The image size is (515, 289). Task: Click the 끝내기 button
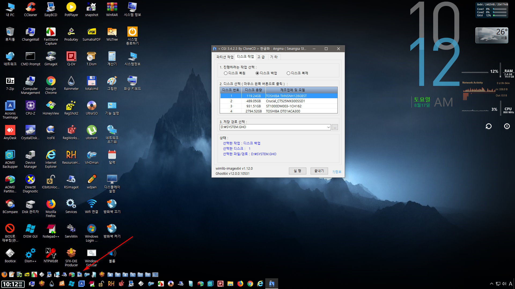click(x=319, y=171)
